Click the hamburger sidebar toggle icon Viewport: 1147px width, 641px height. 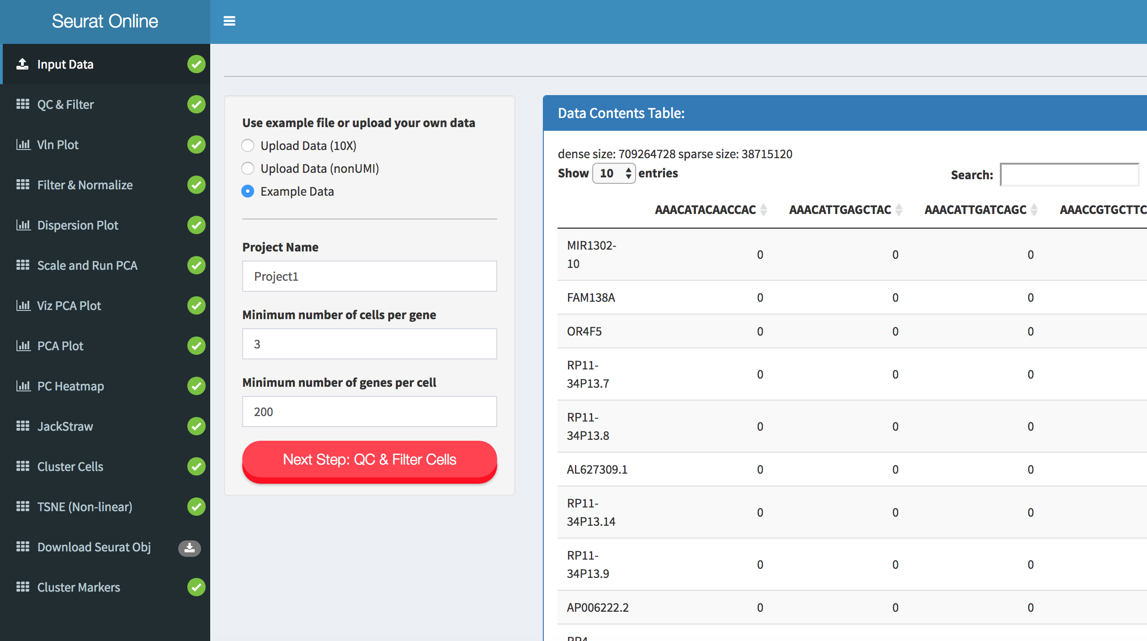point(229,21)
